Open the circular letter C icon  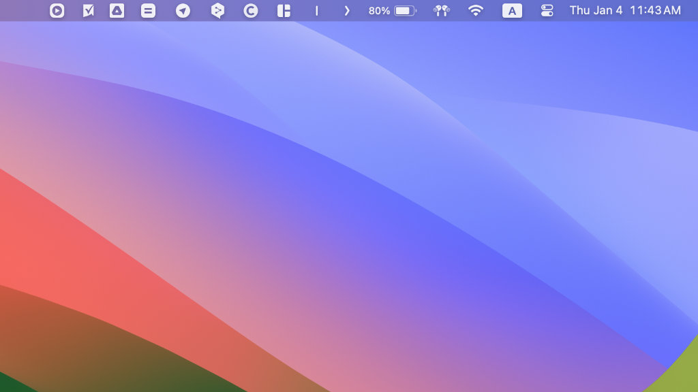pyautogui.click(x=251, y=11)
